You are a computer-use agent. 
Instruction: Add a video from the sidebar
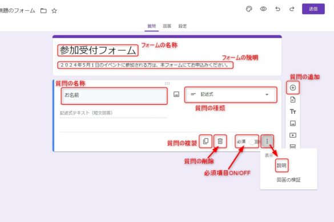293,135
